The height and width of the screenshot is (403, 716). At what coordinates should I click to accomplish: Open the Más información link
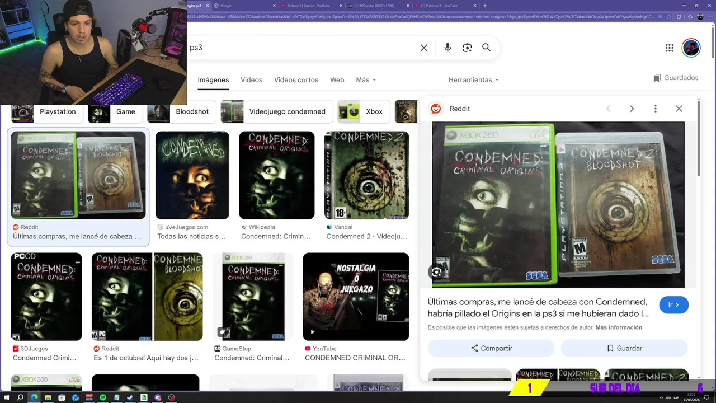pos(619,327)
